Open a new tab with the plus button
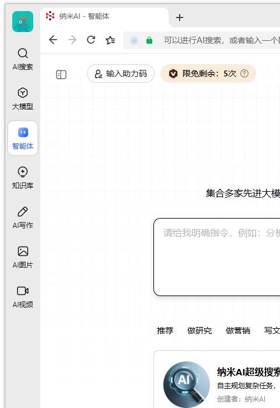Image resolution: width=280 pixels, height=408 pixels. point(180,17)
